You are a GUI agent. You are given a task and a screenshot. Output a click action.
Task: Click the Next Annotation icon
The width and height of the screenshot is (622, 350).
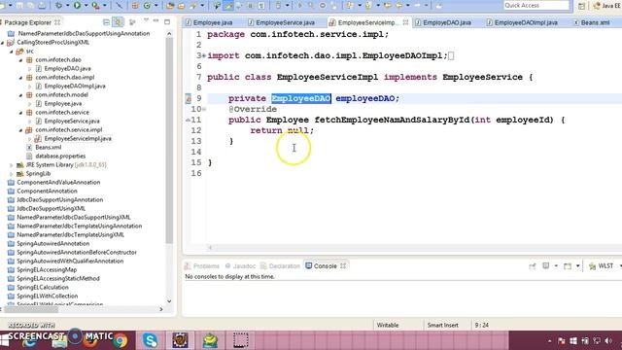pos(349,6)
